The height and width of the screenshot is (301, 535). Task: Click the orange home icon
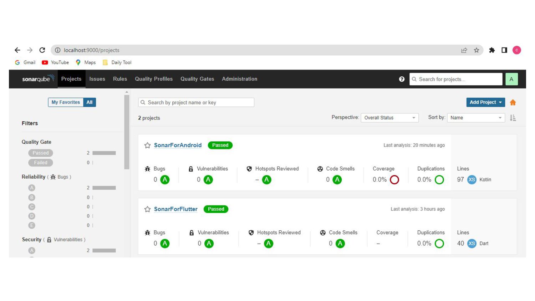coord(513,103)
